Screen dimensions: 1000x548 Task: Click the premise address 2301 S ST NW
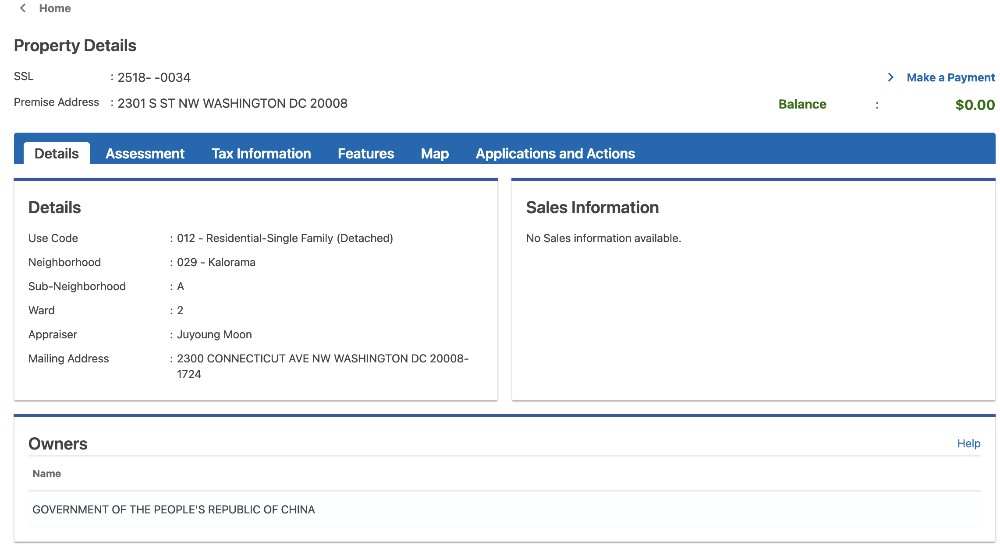[232, 103]
